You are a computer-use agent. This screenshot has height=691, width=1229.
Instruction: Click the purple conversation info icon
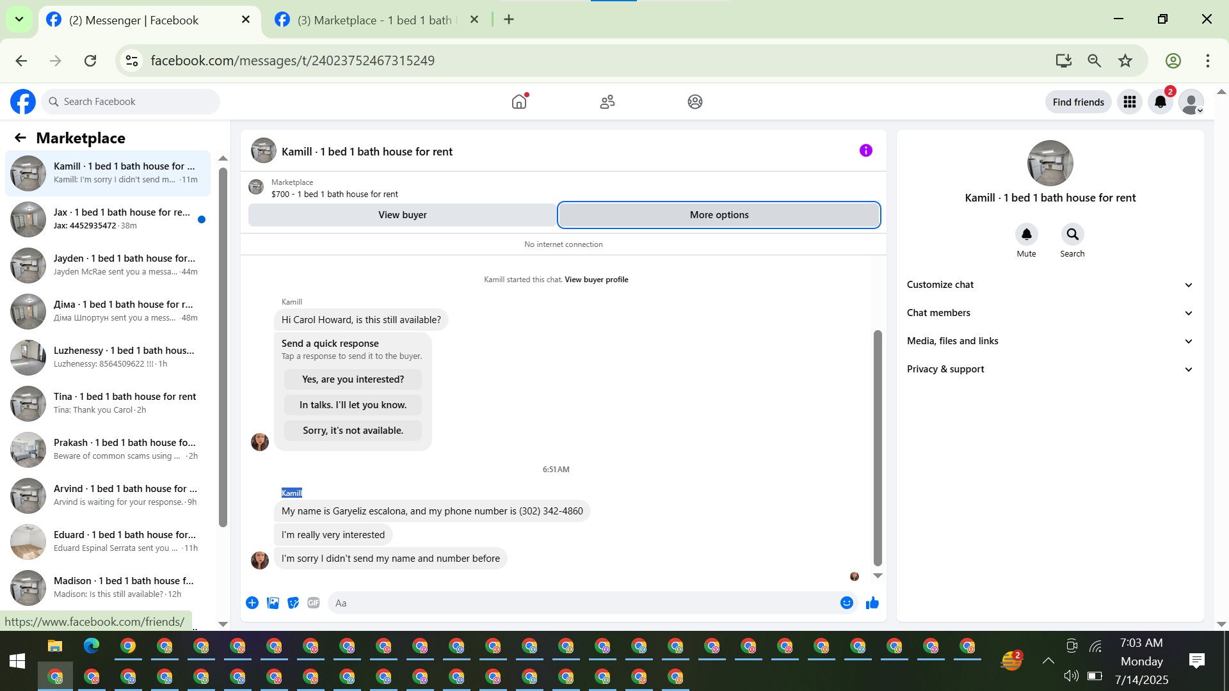(x=865, y=150)
